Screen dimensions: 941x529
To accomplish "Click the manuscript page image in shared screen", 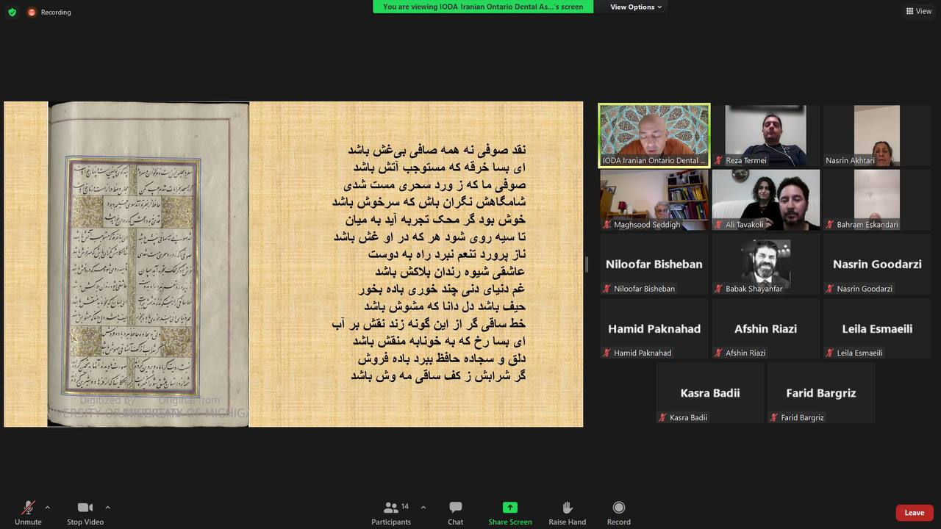I will (149, 264).
